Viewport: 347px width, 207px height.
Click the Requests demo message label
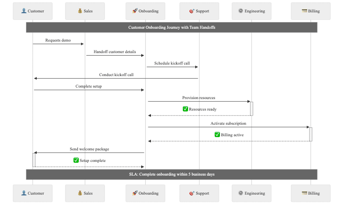pyautogui.click(x=58, y=40)
